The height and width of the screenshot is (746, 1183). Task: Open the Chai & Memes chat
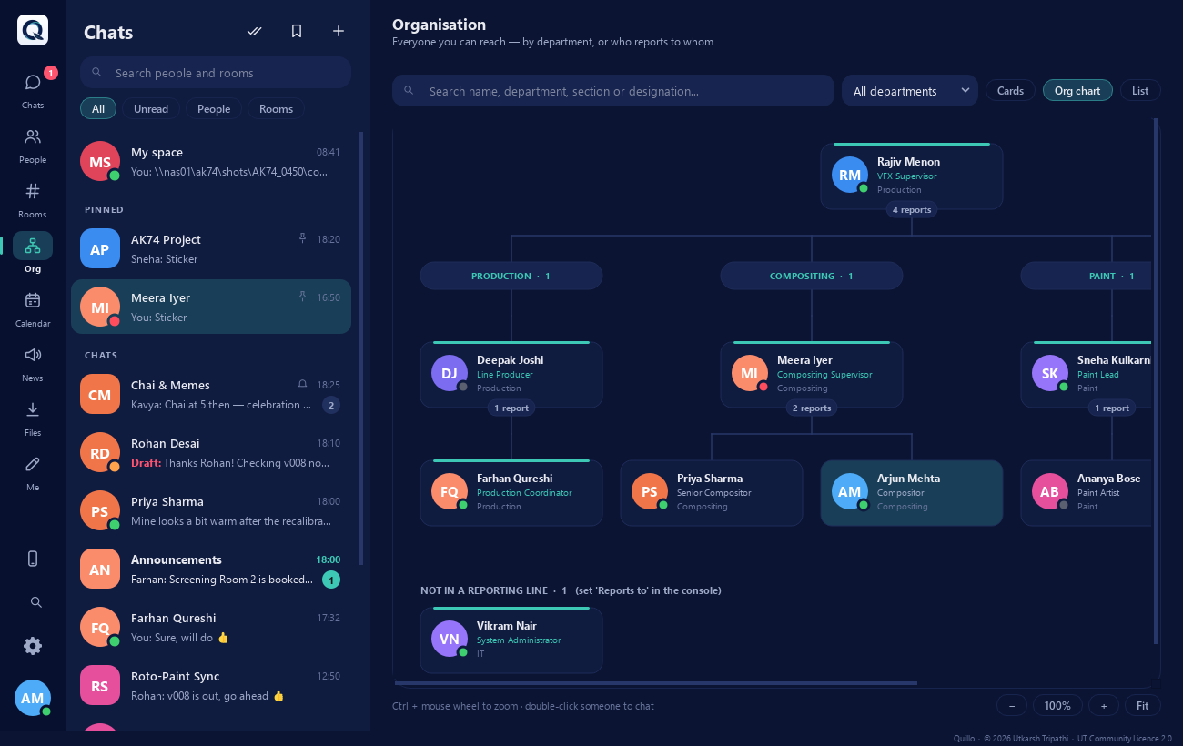tap(211, 394)
